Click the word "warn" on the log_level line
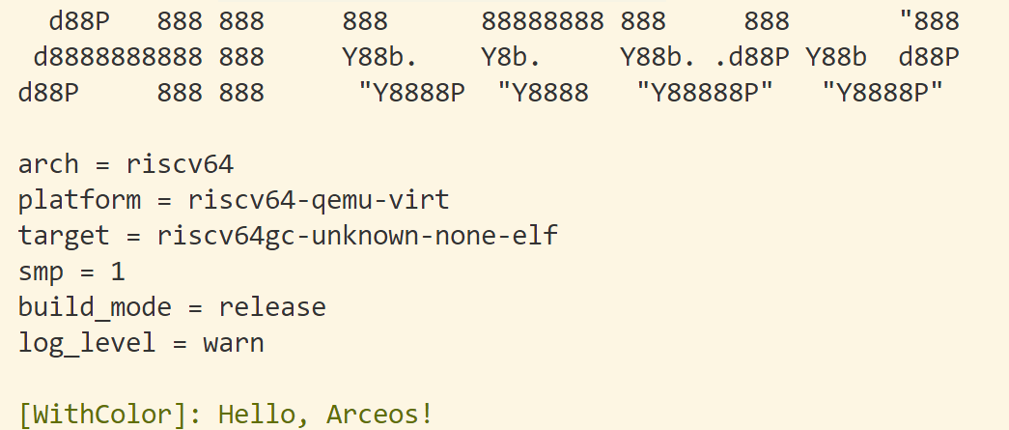Image resolution: width=1009 pixels, height=430 pixels. 234,342
